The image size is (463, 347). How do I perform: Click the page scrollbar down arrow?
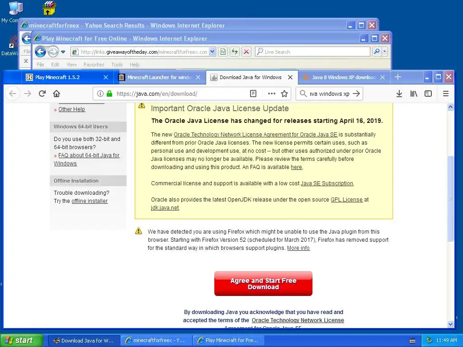pos(450,324)
